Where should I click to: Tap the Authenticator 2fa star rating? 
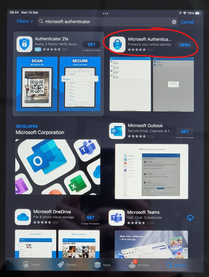[x=52, y=49]
